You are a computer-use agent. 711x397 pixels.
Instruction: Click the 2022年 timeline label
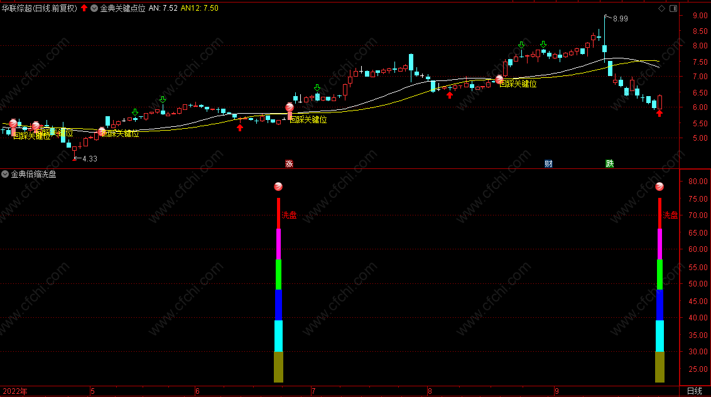click(15, 391)
